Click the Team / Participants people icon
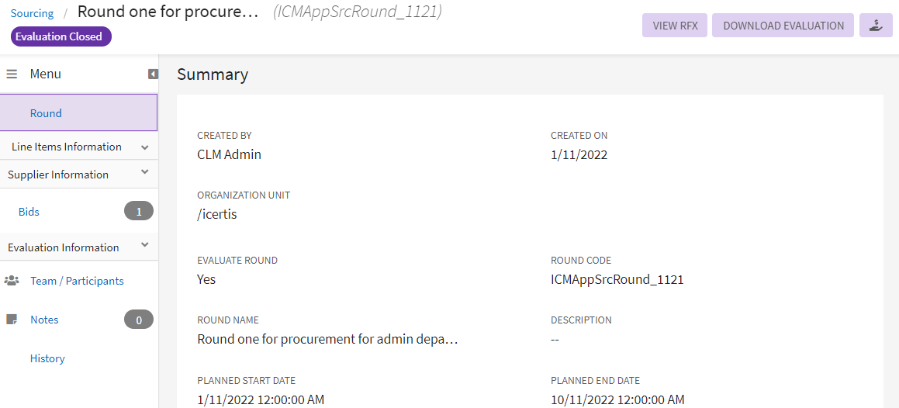899x408 pixels. (12, 281)
